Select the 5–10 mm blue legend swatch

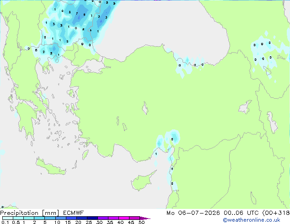pyautogui.click(x=50, y=218)
